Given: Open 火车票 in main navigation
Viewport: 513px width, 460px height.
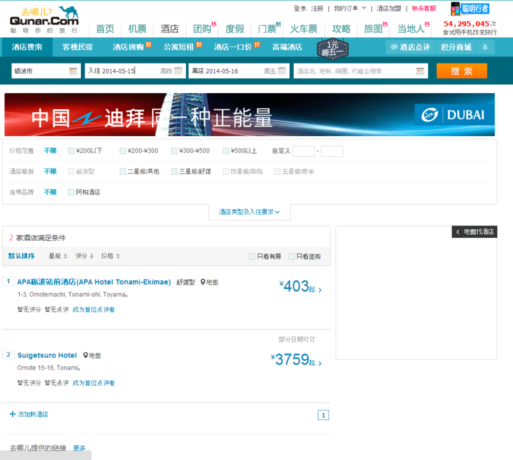Looking at the screenshot, I should [303, 29].
